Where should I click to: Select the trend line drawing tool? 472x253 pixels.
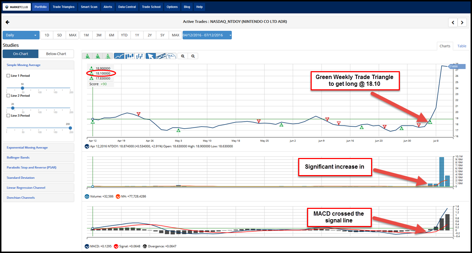tap(161, 56)
